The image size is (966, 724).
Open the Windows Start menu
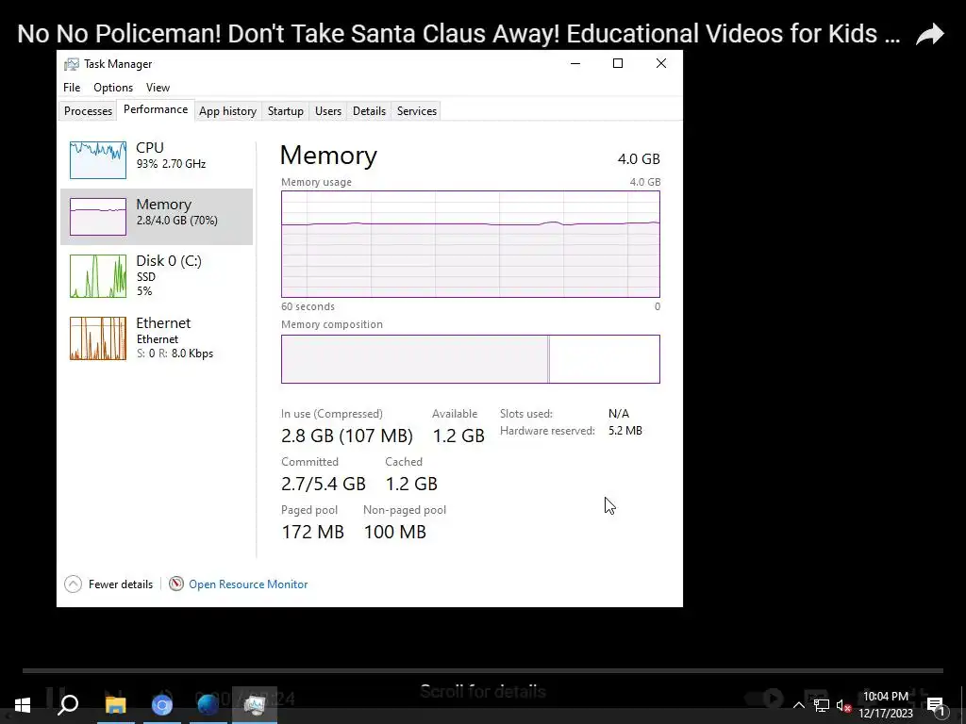pos(23,704)
